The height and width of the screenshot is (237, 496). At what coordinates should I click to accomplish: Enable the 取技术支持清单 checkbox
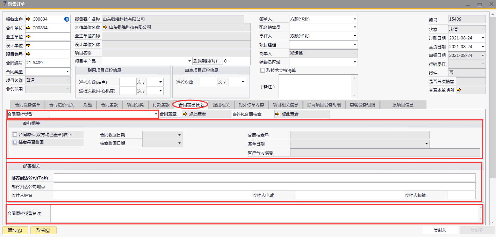(263, 71)
